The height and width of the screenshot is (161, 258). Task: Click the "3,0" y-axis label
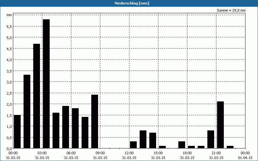9,82
